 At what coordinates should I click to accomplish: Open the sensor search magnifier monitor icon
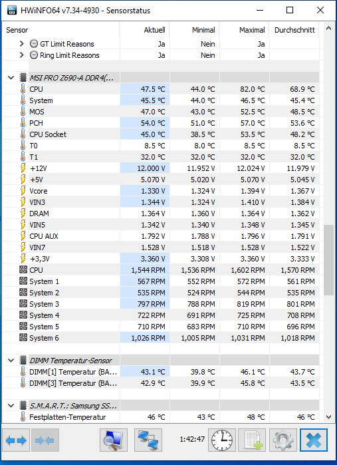(x=114, y=440)
